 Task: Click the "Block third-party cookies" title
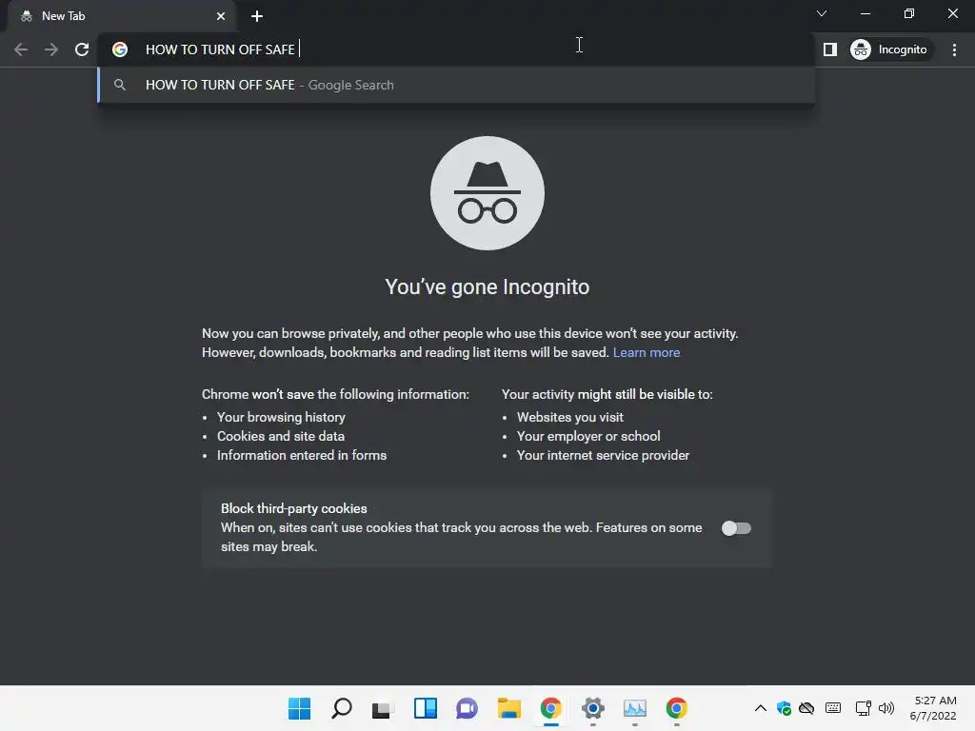[x=294, y=508]
